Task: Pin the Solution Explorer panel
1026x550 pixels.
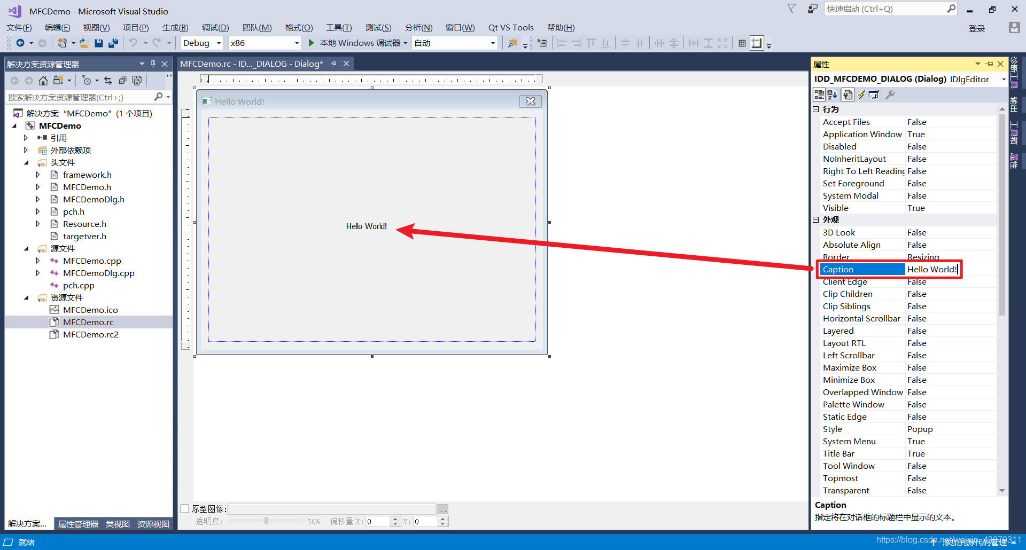Action: point(153,64)
